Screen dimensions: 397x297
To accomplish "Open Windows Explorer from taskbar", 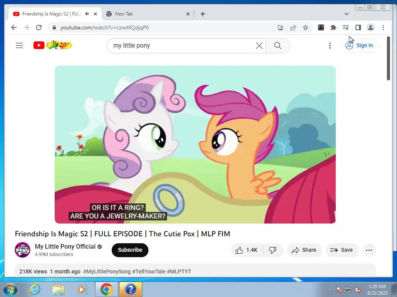I will (59, 289).
